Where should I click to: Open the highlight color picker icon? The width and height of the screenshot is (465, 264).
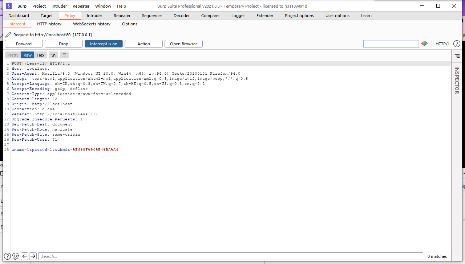coord(424,44)
